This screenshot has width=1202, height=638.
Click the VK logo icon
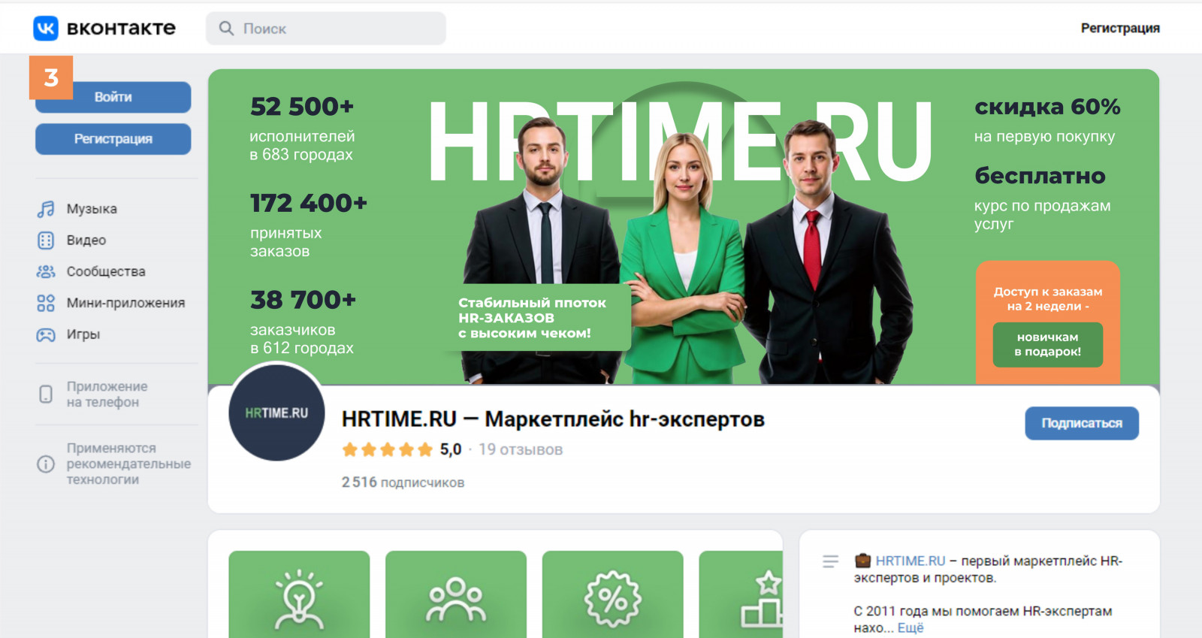click(x=46, y=29)
